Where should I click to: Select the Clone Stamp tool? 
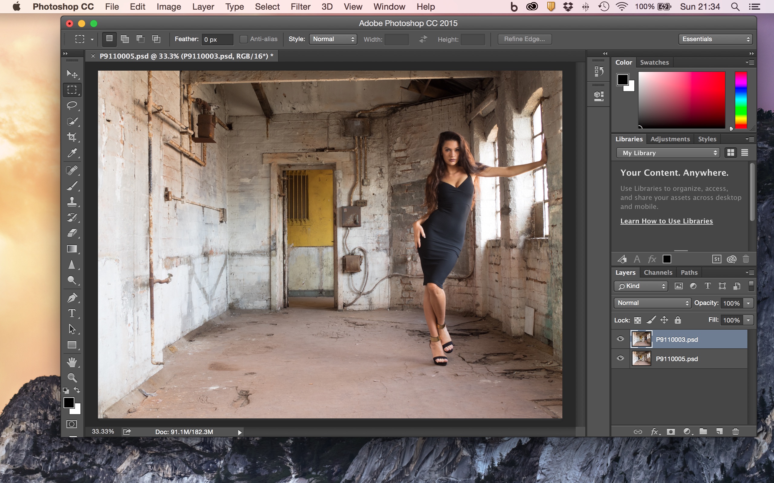[x=72, y=201]
